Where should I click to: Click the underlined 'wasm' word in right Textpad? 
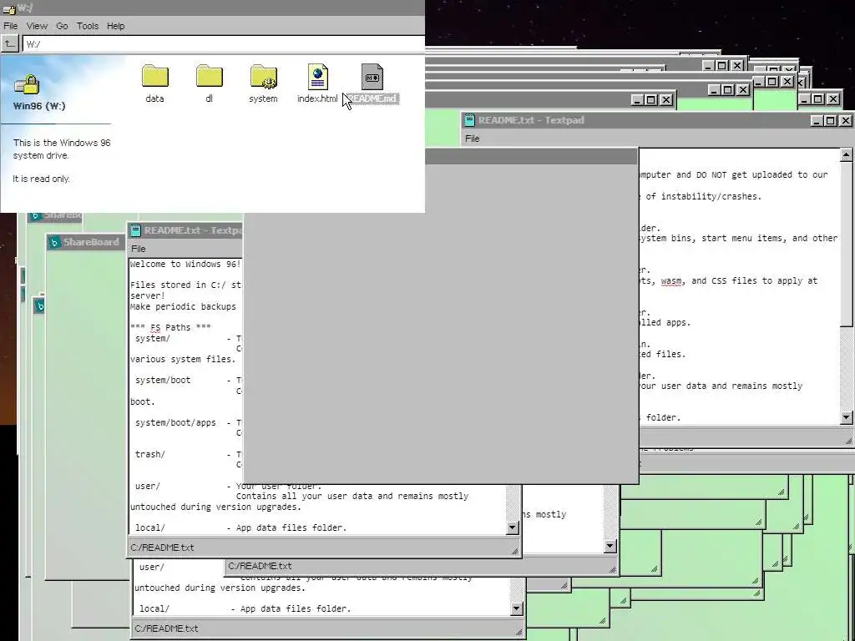(671, 281)
